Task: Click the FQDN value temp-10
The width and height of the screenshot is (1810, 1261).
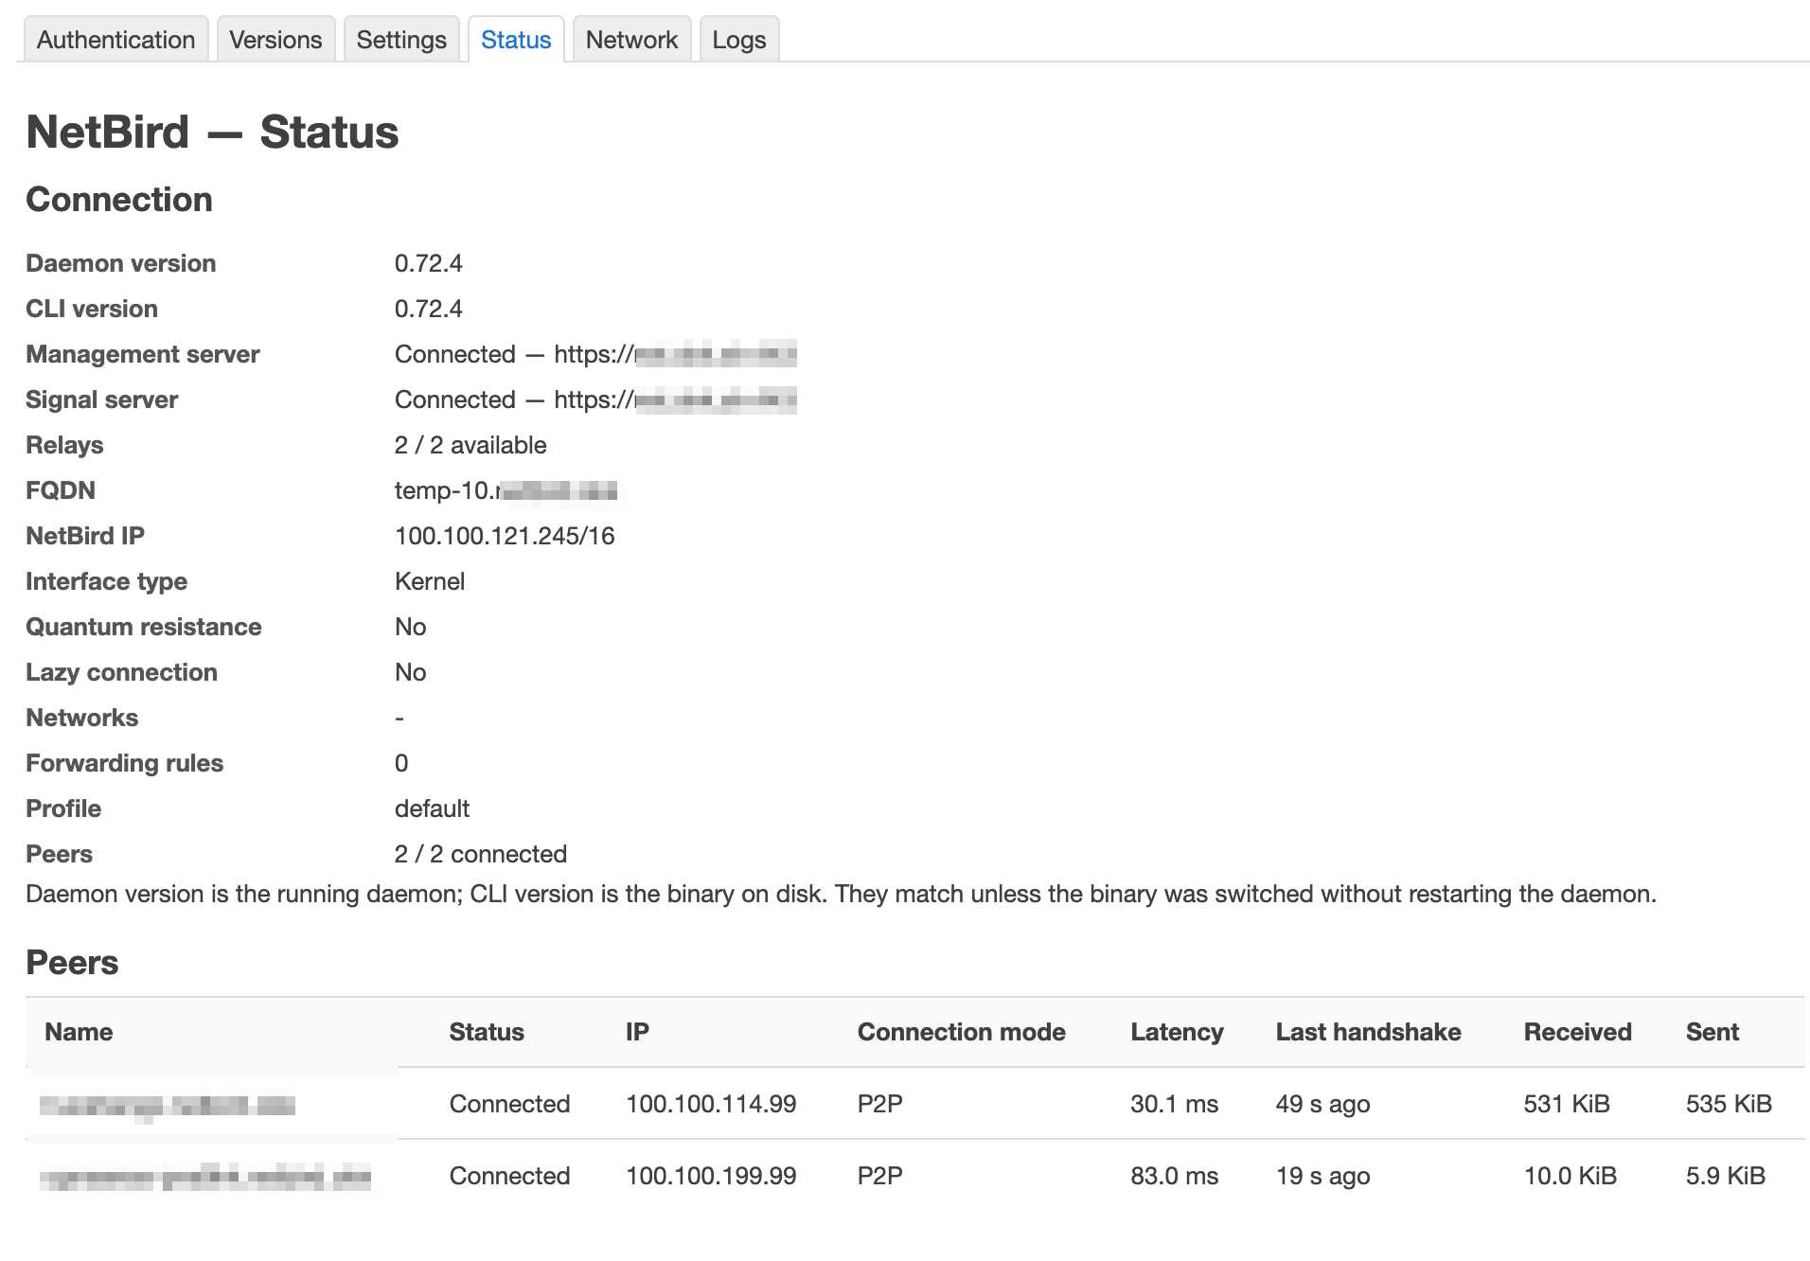Action: point(506,490)
